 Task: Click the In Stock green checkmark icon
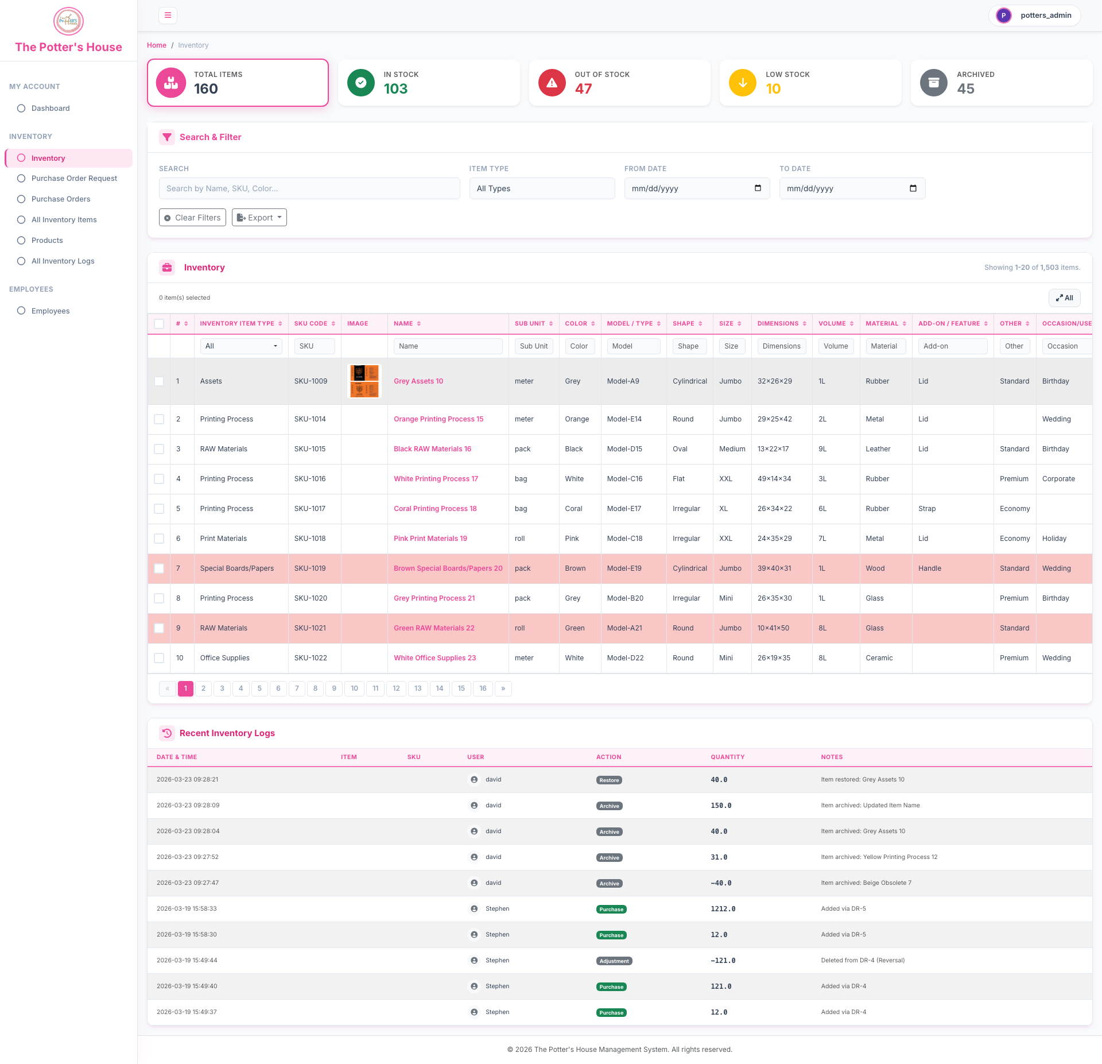coord(361,83)
